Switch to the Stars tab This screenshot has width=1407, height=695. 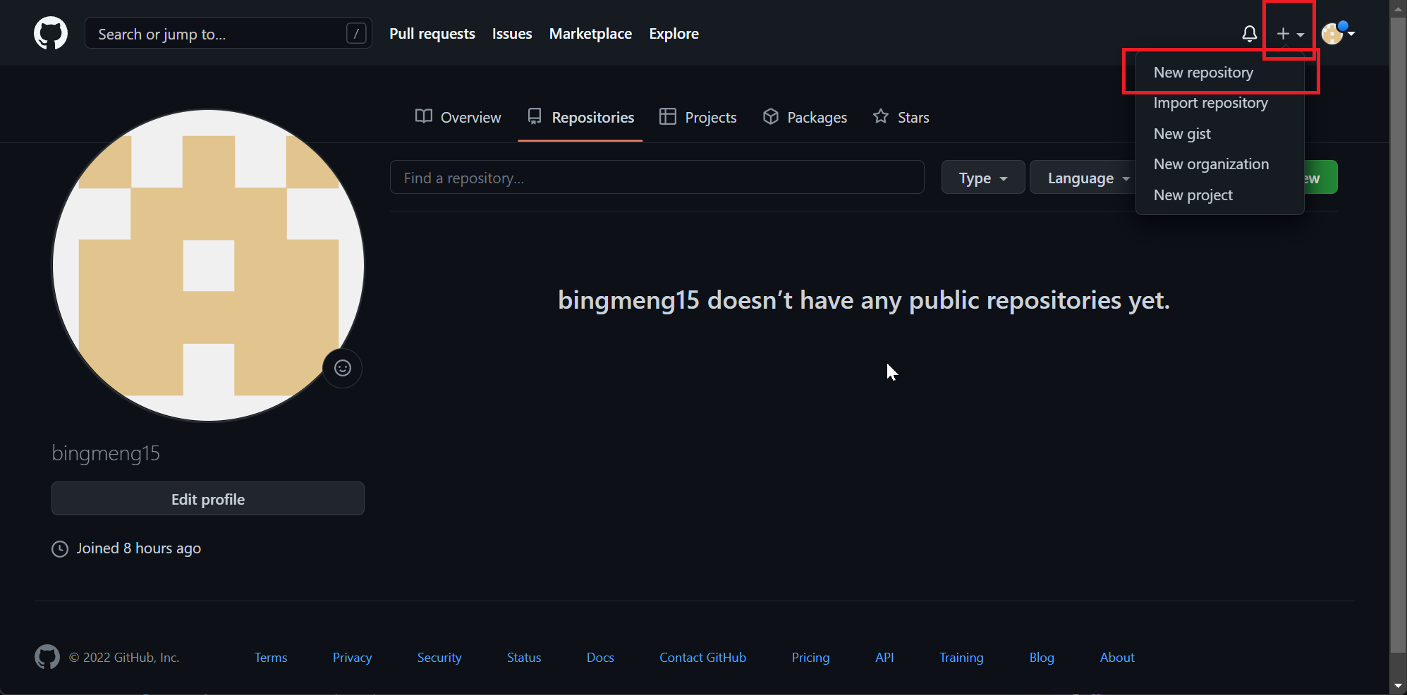coord(901,117)
